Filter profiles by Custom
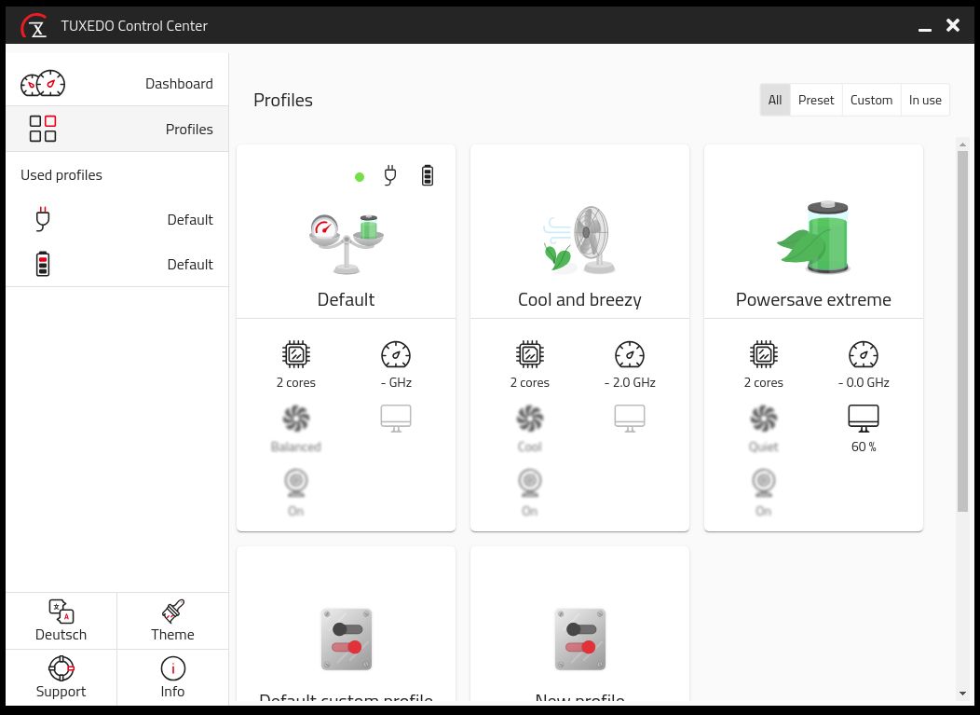This screenshot has height=715, width=980. point(871,100)
